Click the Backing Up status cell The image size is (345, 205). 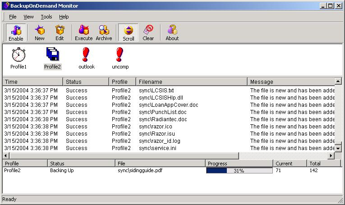(62, 170)
